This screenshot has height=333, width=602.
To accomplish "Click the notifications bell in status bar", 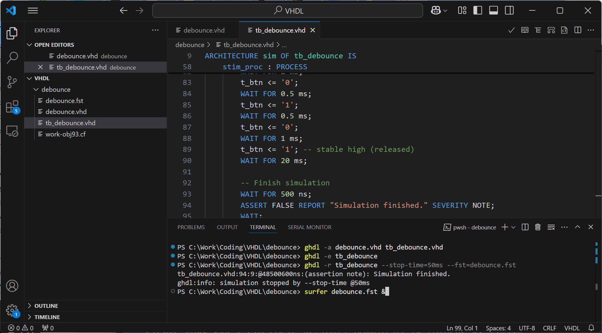I will point(591,328).
